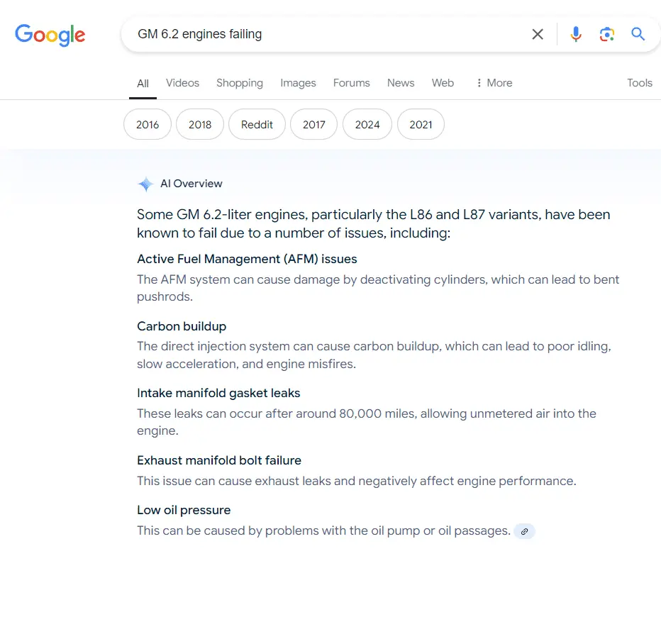
Task: View the News tab
Action: [401, 83]
